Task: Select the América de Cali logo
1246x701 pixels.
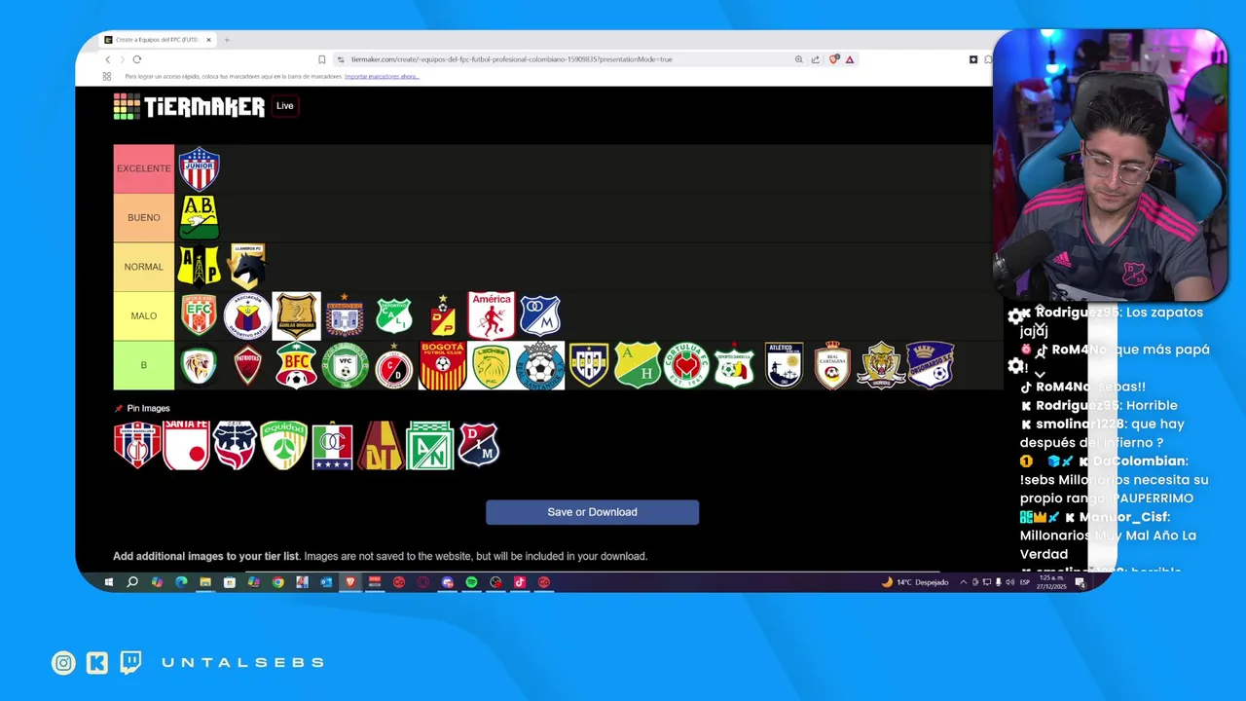Action: click(491, 315)
